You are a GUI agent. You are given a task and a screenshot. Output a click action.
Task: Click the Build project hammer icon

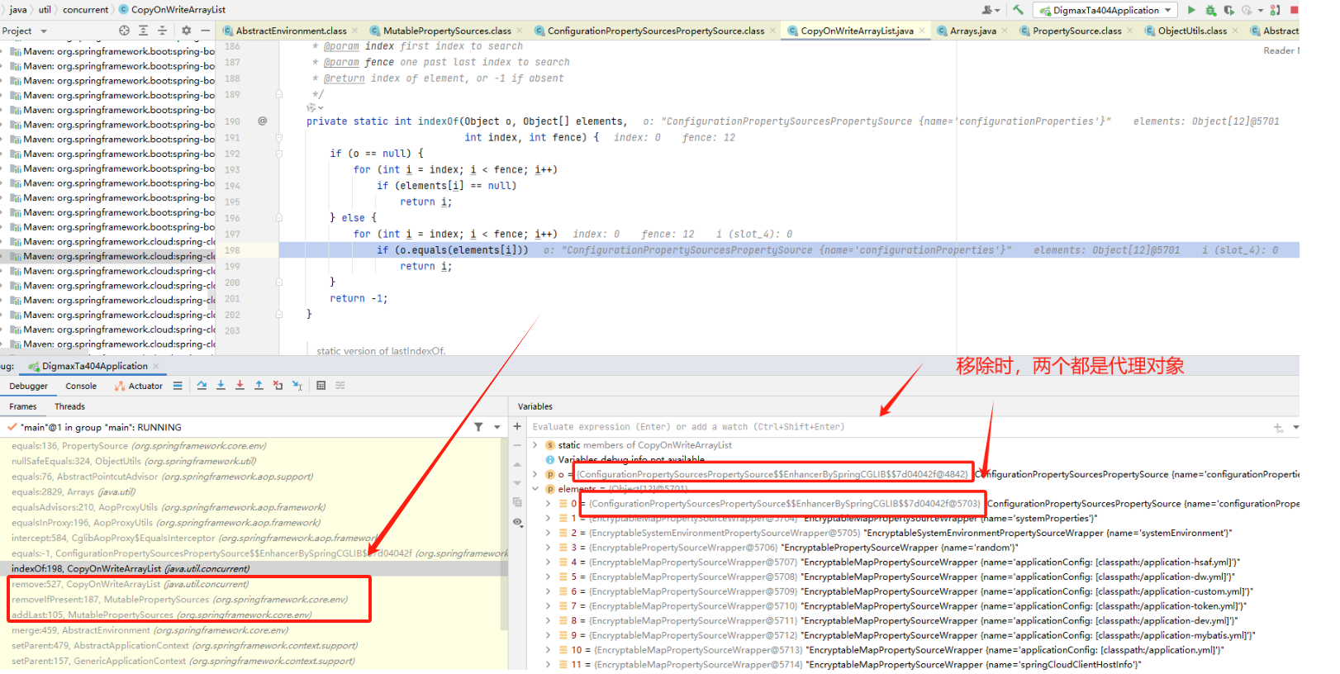pyautogui.click(x=1017, y=10)
